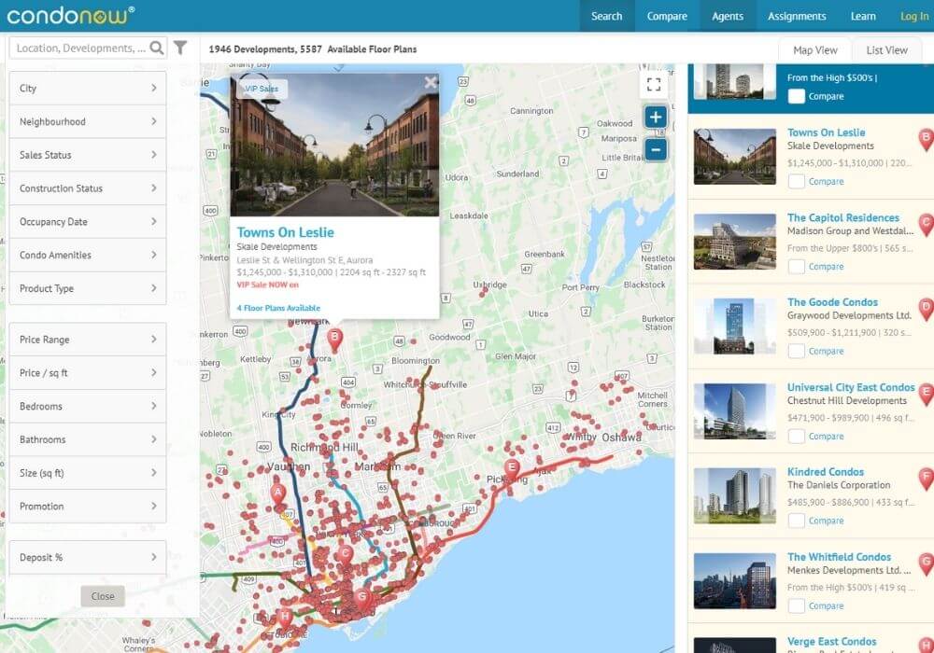Click the location search input field
Image resolution: width=934 pixels, height=653 pixels.
click(x=80, y=49)
